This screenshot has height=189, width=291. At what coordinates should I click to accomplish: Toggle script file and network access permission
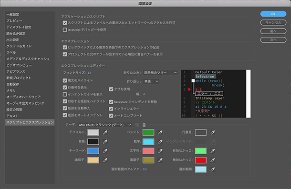point(65,23)
